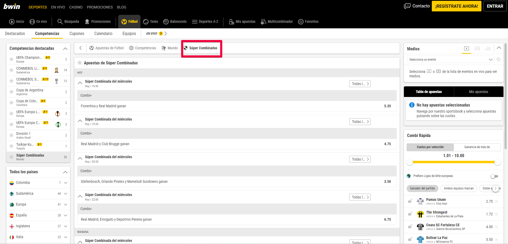Select odds 4.75 Real Madrid y Club Brugge
The width and height of the screenshot is (508, 244).
point(387,144)
